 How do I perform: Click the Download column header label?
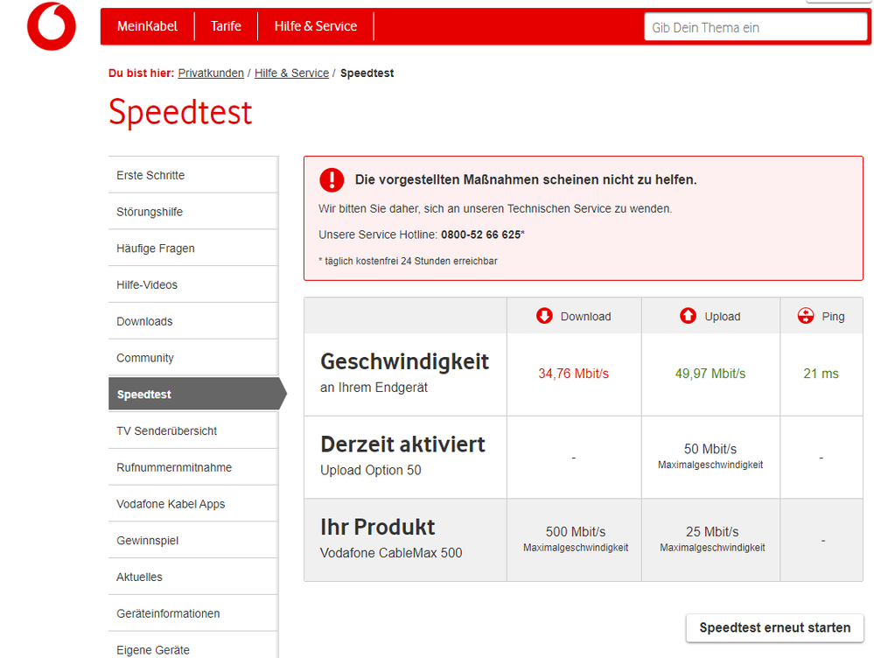[x=586, y=317]
